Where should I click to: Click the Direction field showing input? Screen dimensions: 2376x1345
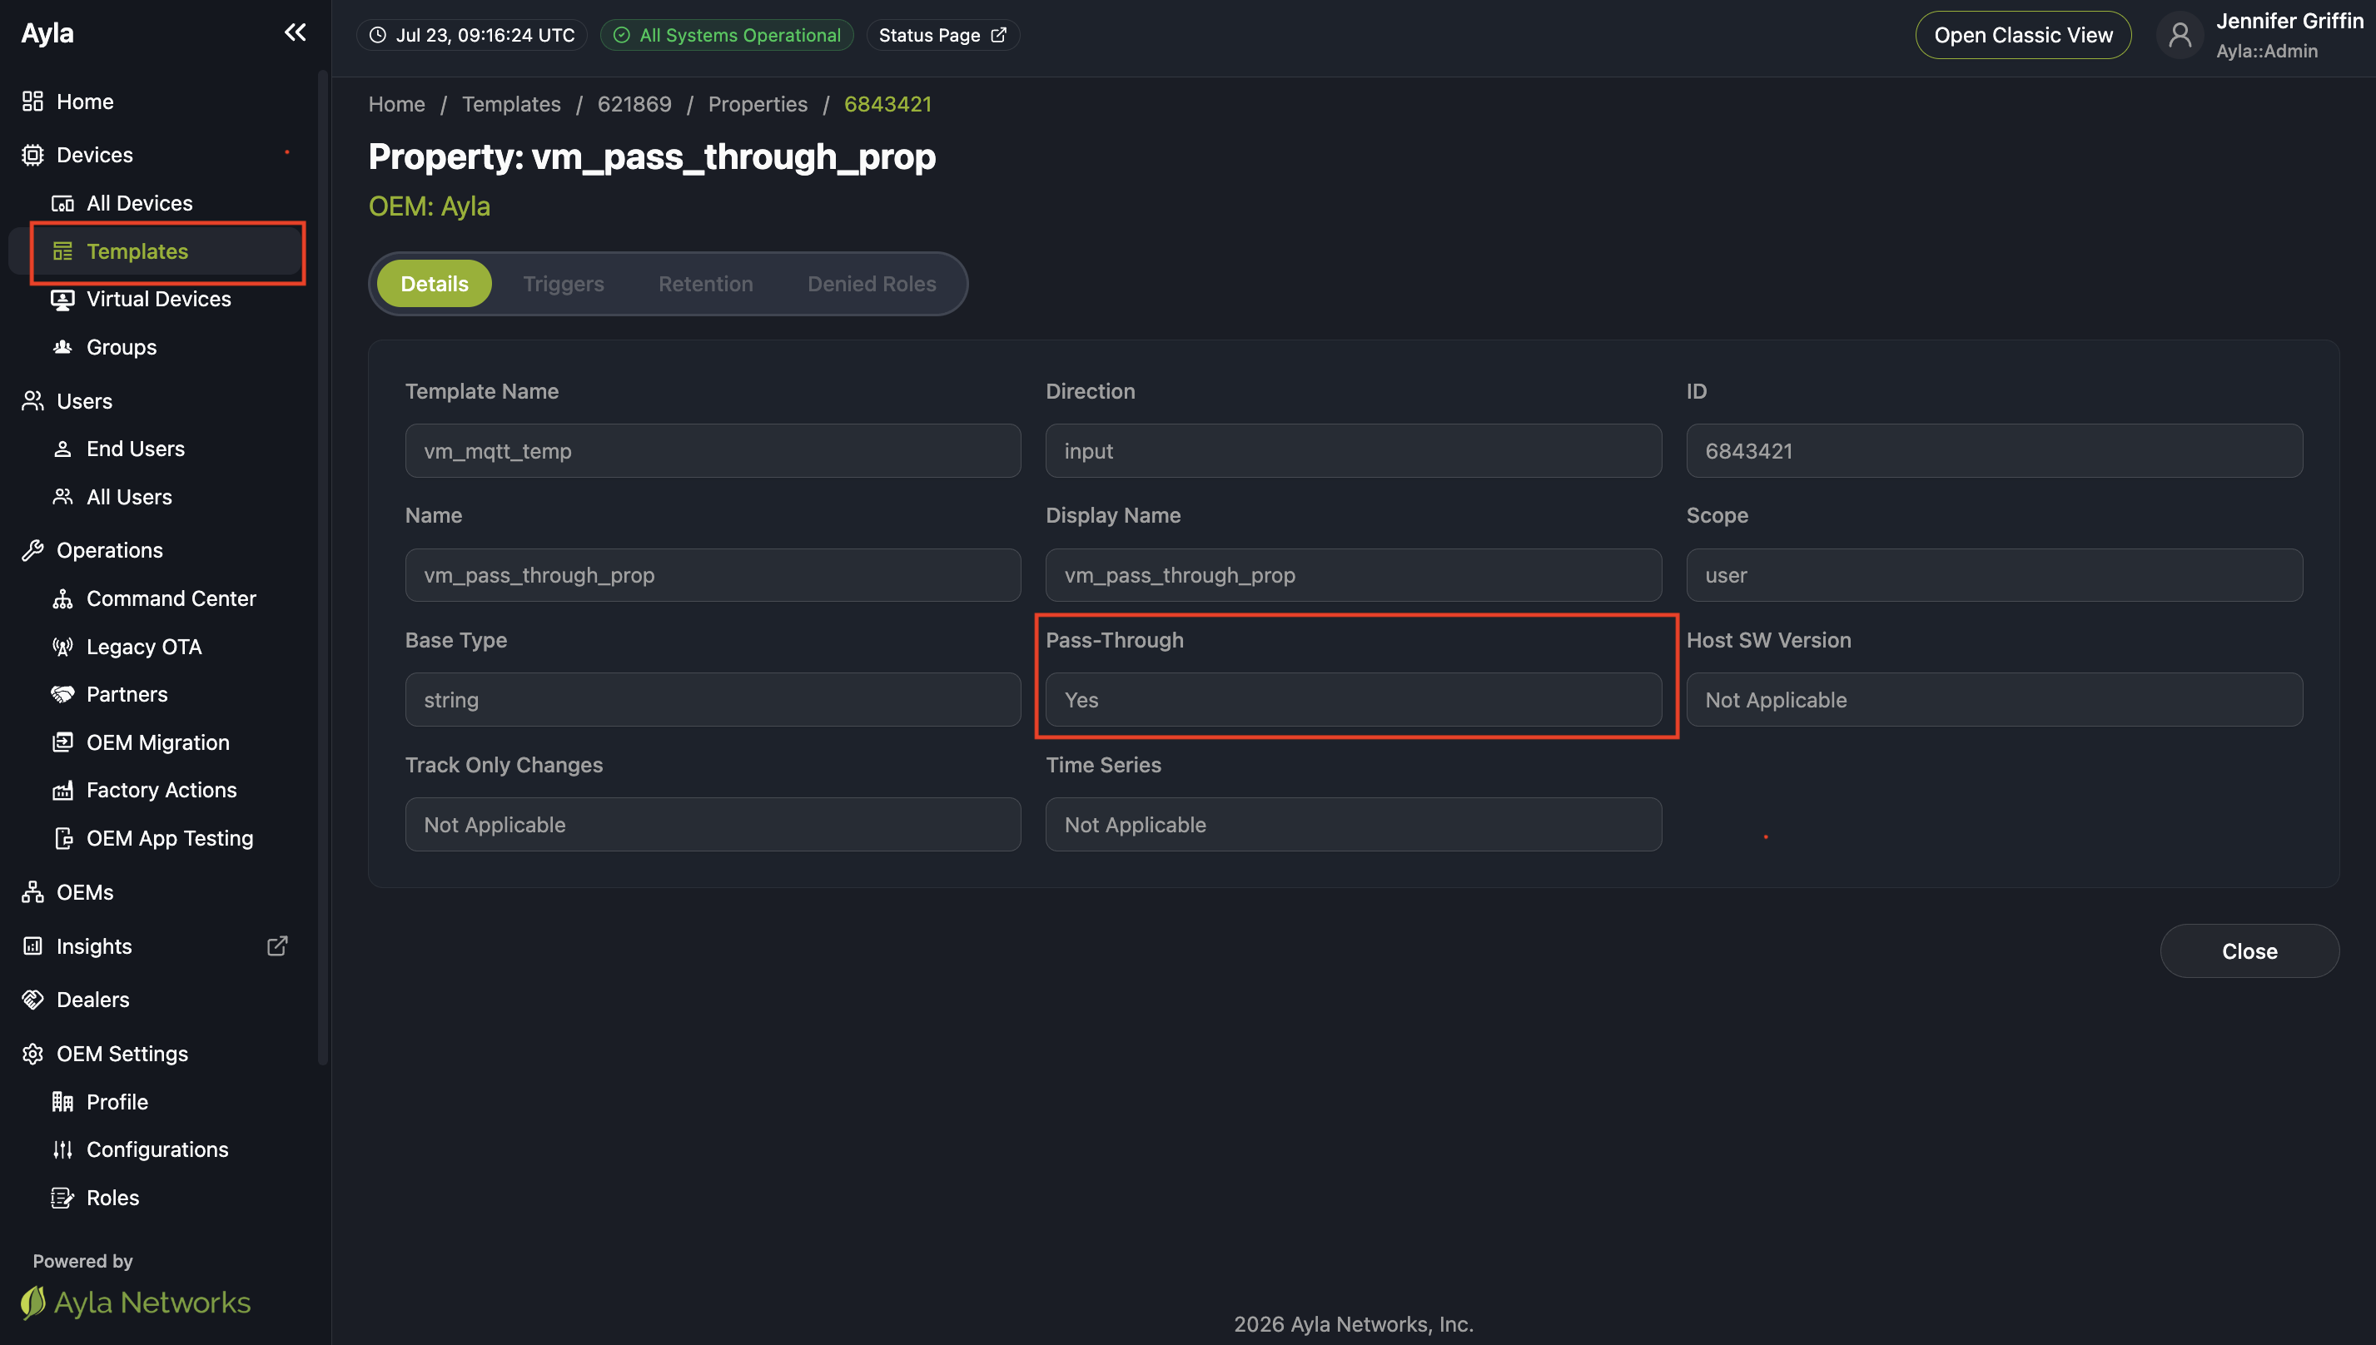(1354, 451)
